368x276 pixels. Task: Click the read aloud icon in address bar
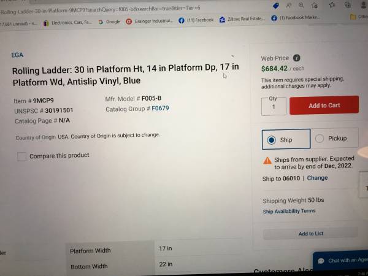288,6
